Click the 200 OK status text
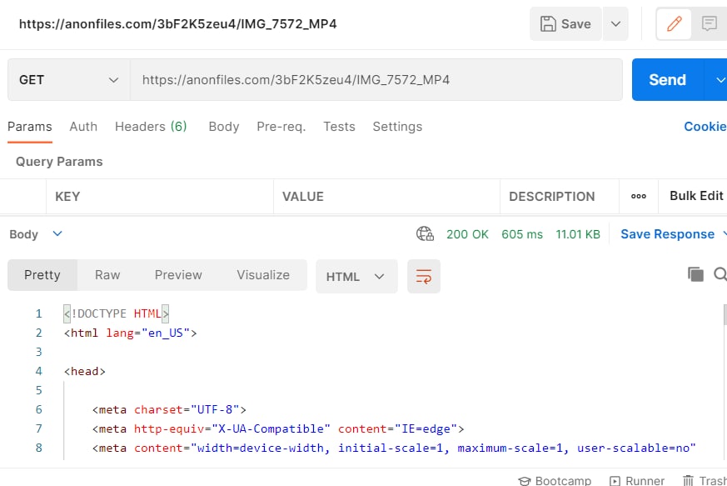The height and width of the screenshot is (486, 727). point(467,234)
